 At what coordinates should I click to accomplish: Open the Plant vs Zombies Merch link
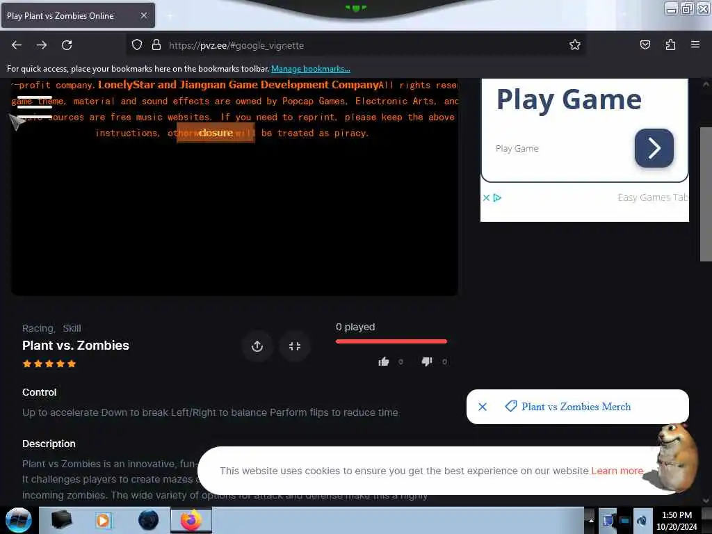tap(576, 407)
